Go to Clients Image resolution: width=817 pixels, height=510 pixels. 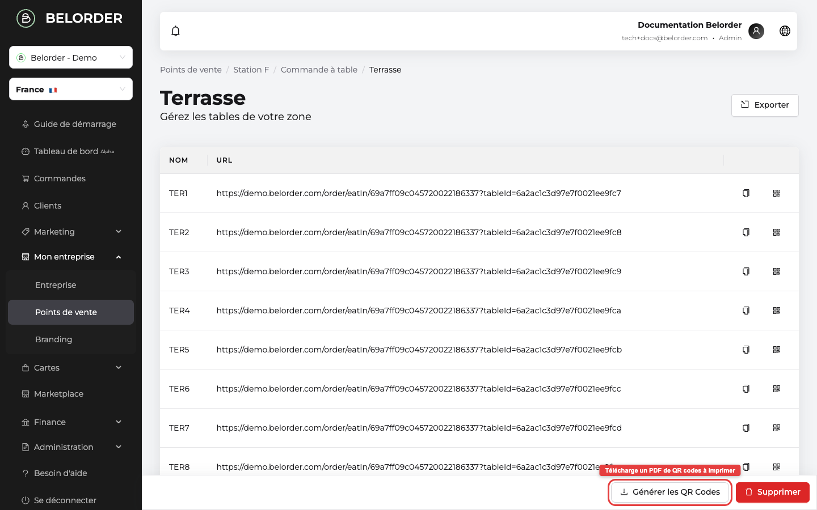(x=71, y=206)
